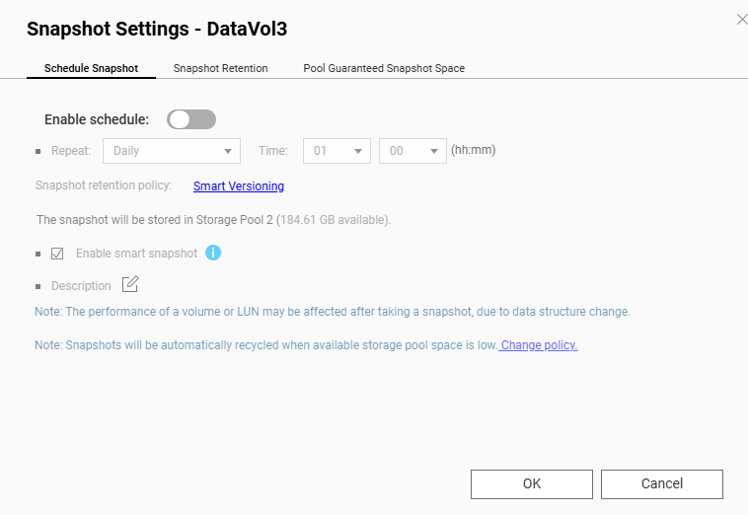Open the Repeat Daily dropdown

(172, 151)
